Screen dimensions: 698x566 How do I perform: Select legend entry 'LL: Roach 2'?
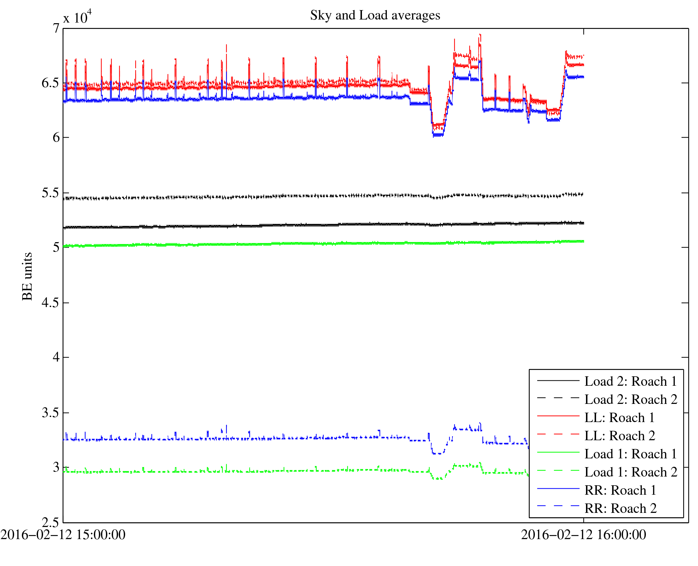point(620,436)
